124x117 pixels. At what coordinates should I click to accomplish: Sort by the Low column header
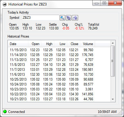61,44
